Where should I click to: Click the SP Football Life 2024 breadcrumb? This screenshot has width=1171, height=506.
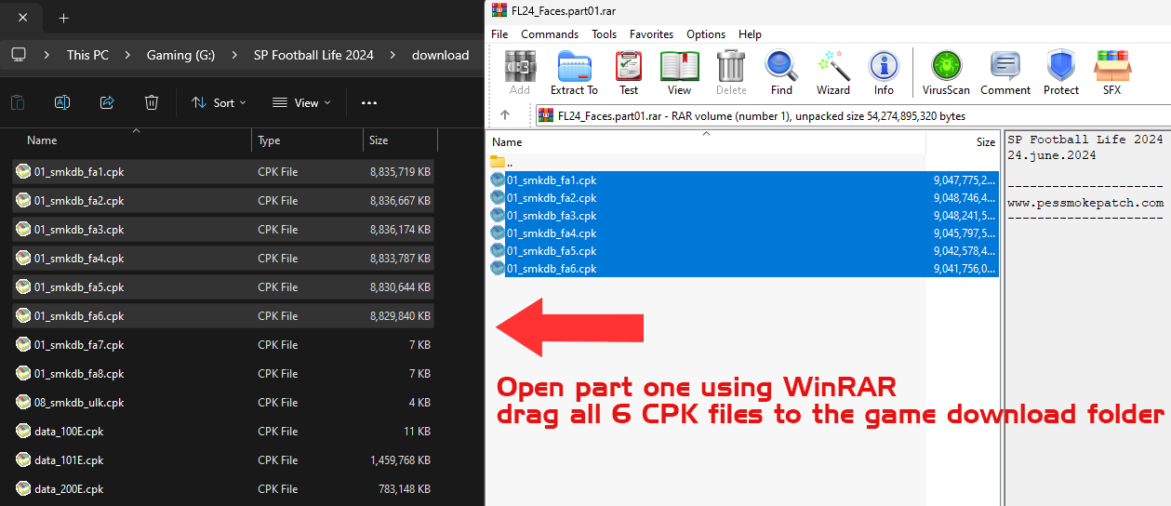click(313, 55)
